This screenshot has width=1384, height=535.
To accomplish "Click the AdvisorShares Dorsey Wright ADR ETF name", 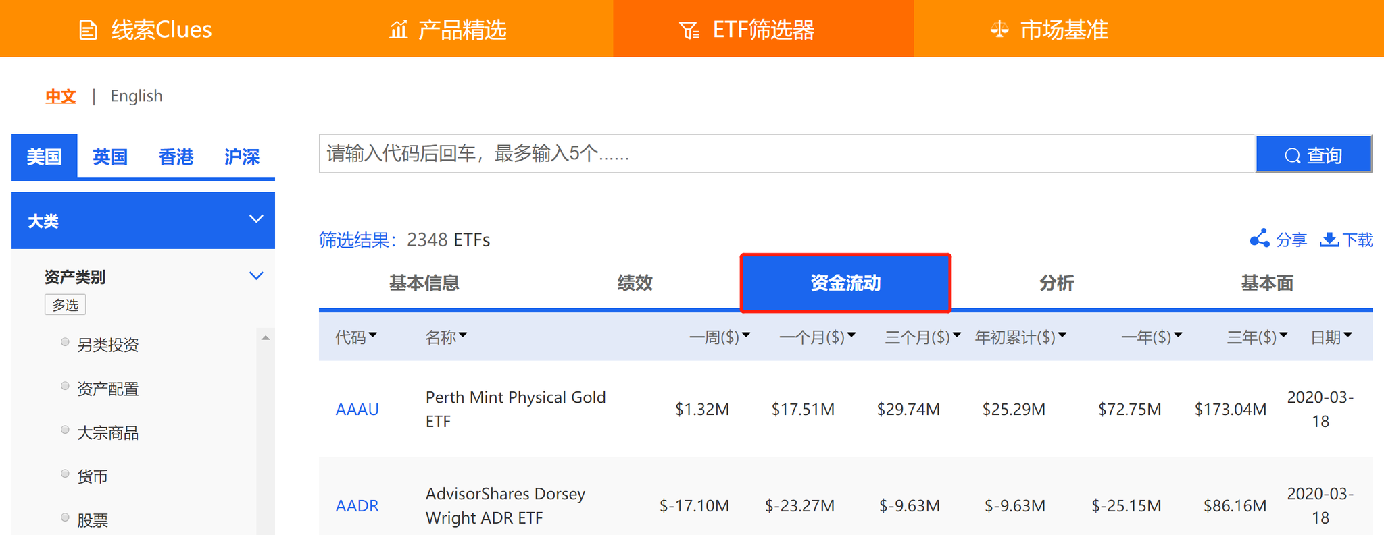I will pos(505,505).
